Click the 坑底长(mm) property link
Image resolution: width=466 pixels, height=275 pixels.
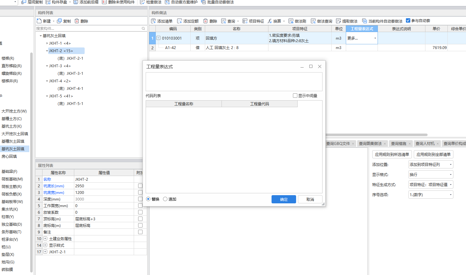[x=54, y=186]
